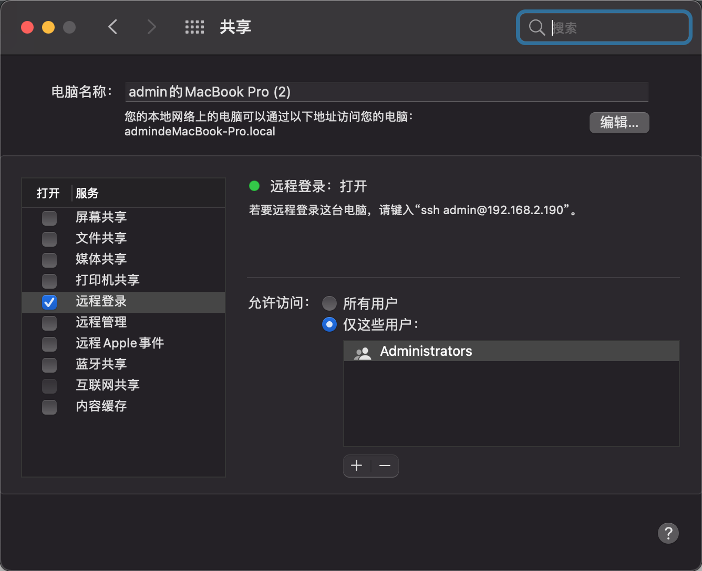Open the show-all preferences grid icon

pyautogui.click(x=194, y=27)
